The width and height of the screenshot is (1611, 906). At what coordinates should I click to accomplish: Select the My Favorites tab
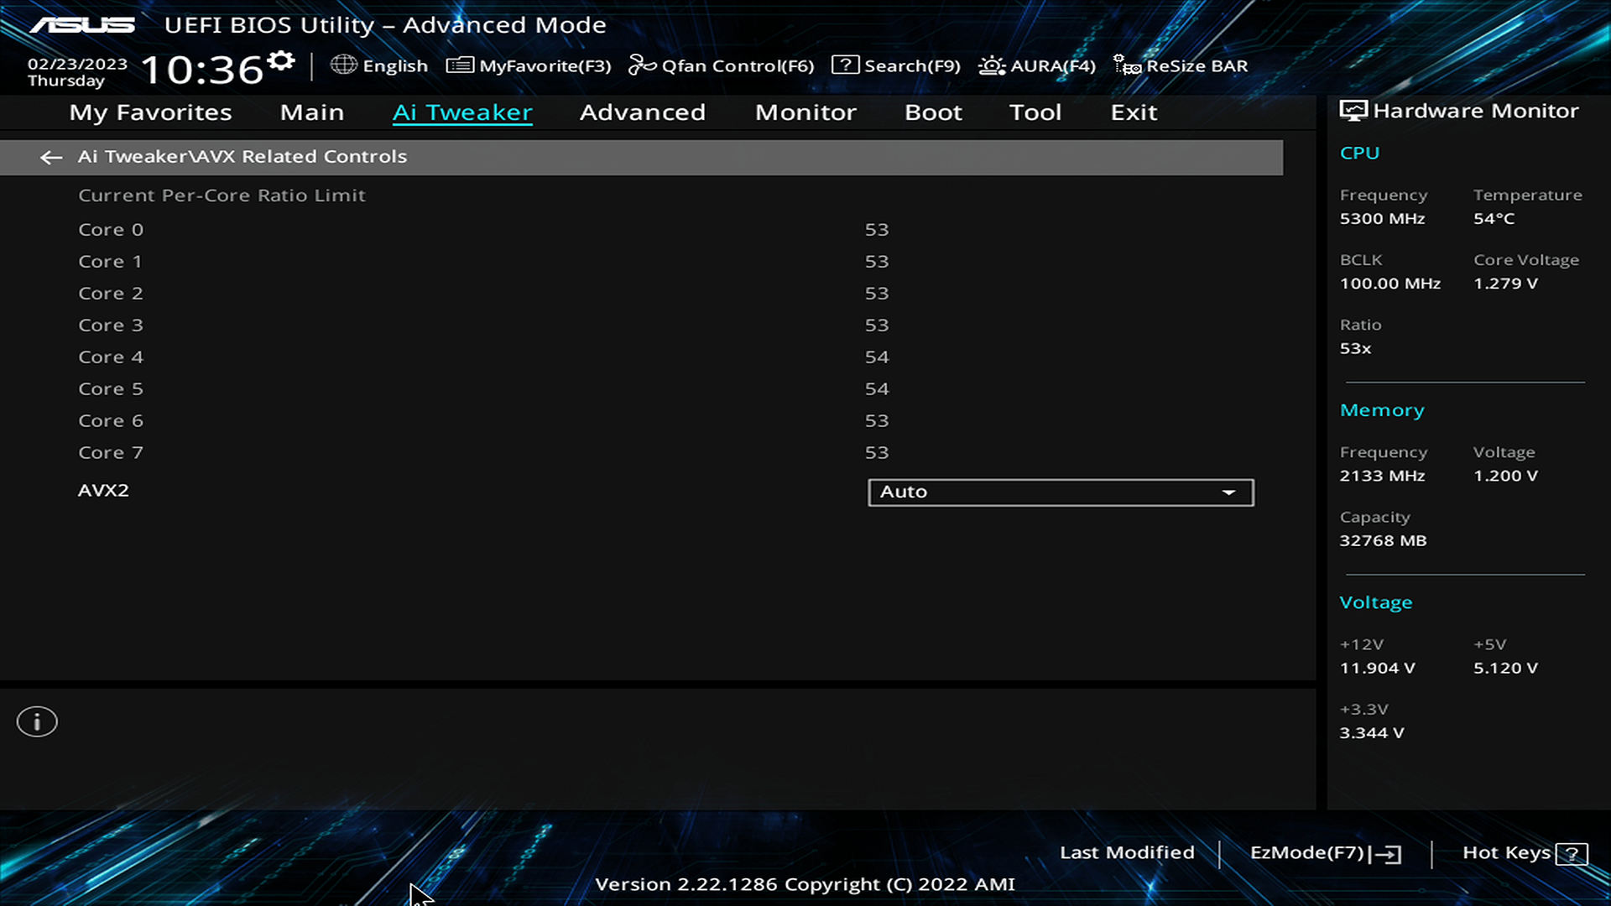point(150,112)
